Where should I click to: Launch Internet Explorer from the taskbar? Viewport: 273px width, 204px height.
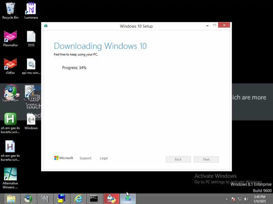(x=78, y=199)
